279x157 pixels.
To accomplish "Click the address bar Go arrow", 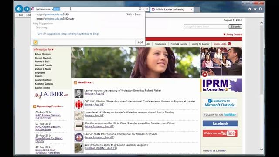I will coord(147,9).
